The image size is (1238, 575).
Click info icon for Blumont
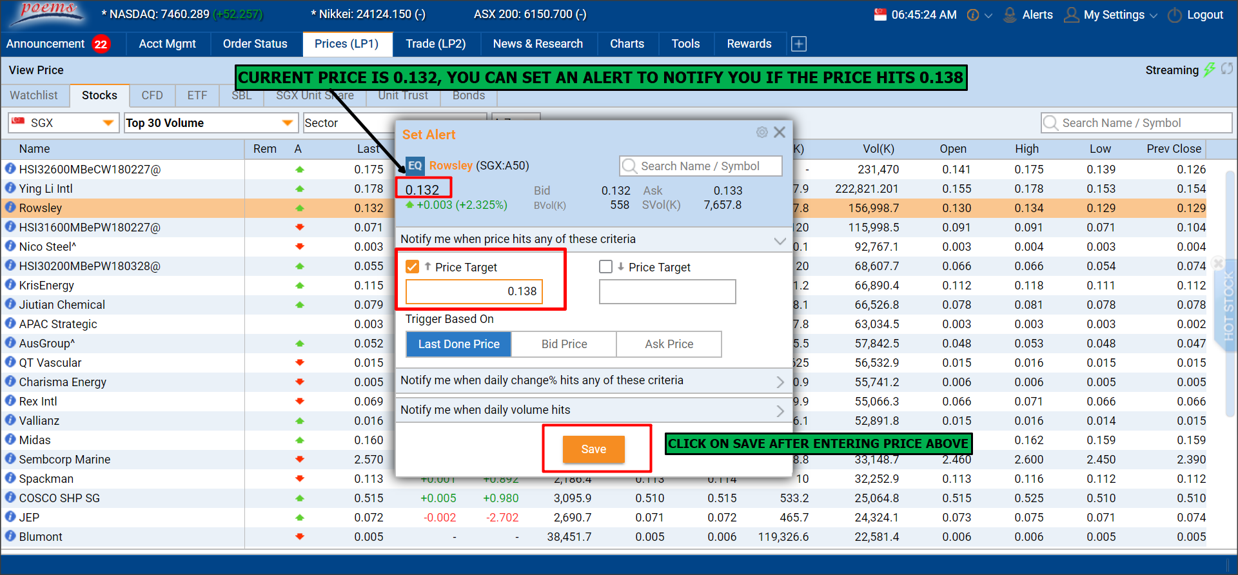tap(10, 536)
